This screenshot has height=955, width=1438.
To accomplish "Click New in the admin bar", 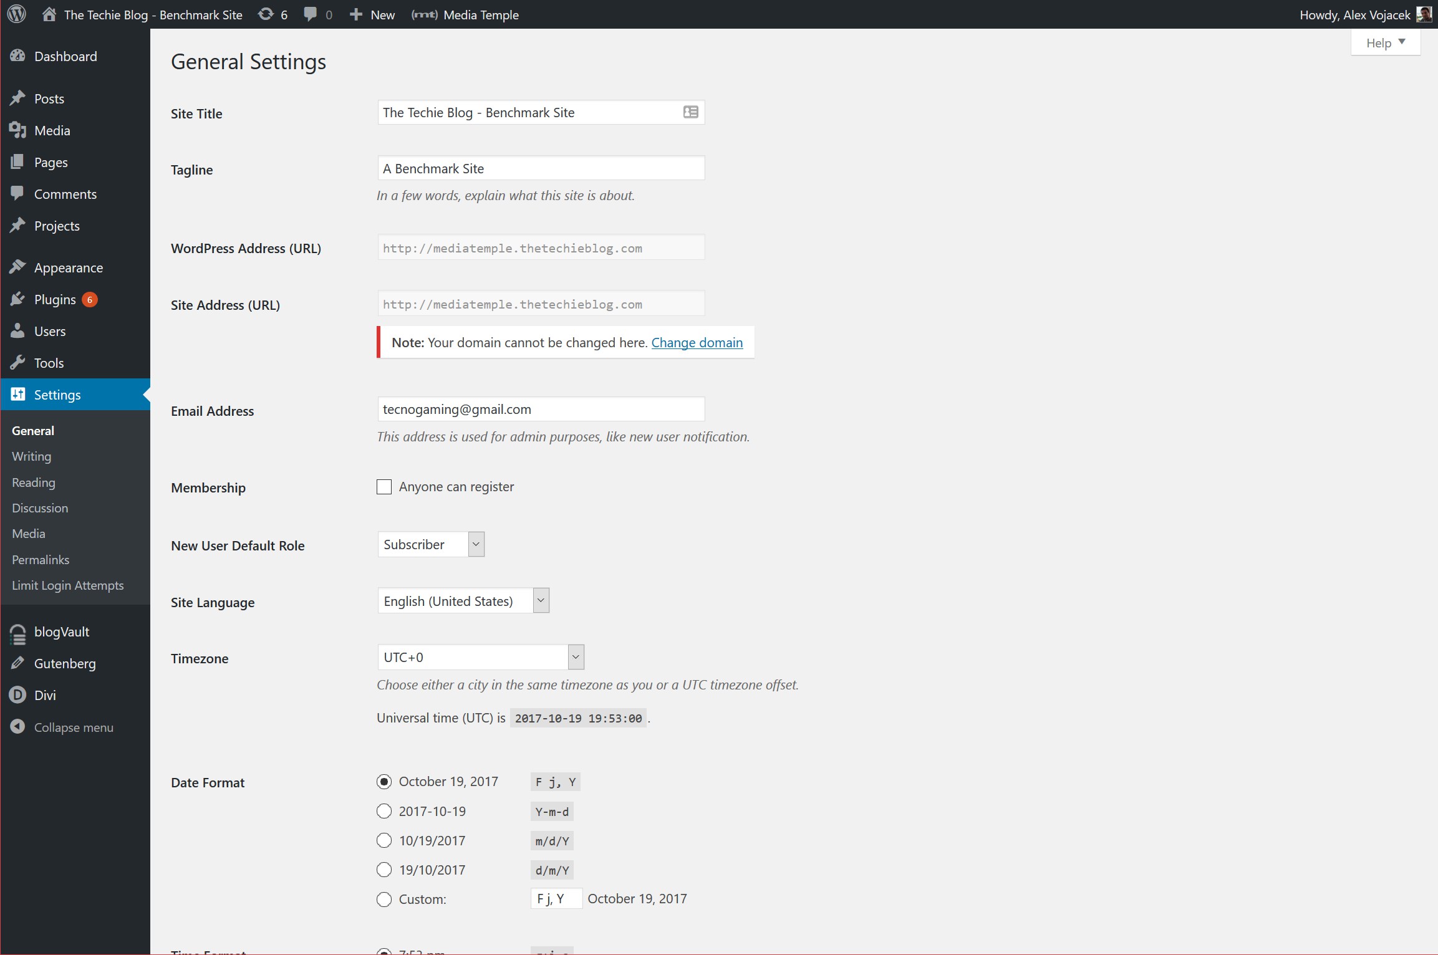I will tap(383, 14).
